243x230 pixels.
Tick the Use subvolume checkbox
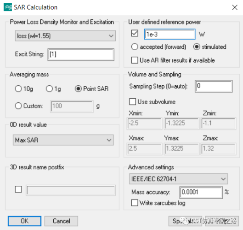(132, 102)
